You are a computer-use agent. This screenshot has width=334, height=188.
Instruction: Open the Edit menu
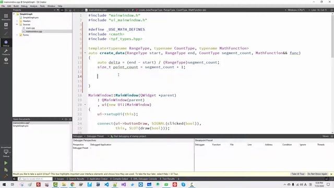(9, 6)
